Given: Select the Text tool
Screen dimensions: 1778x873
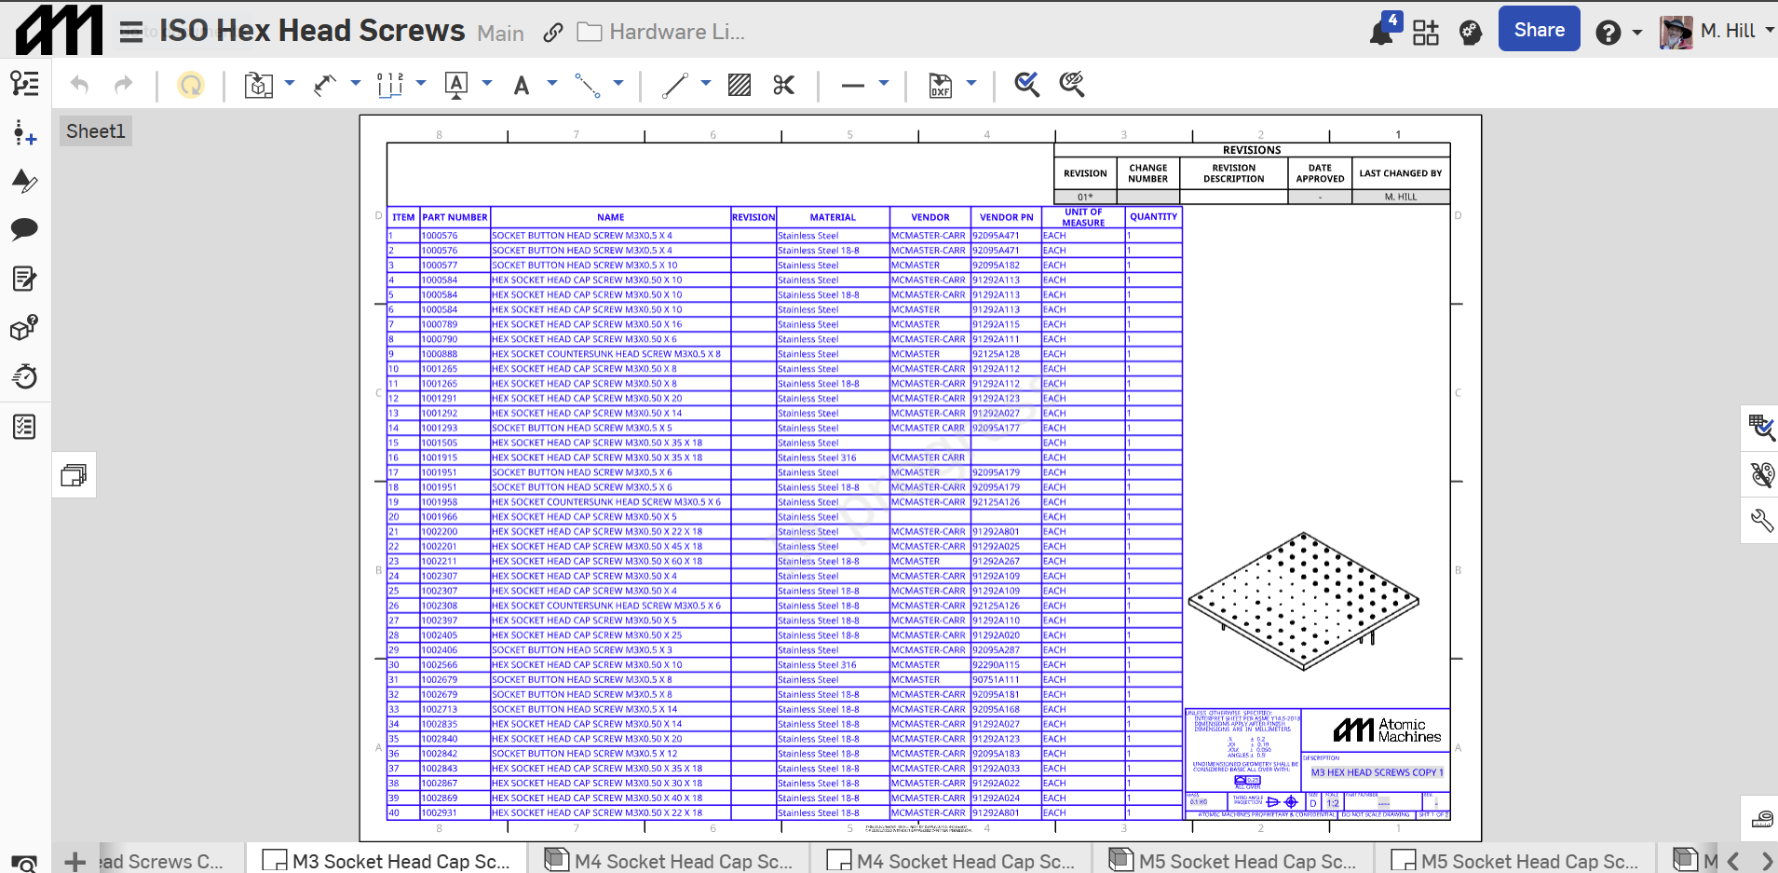Looking at the screenshot, I should pyautogui.click(x=522, y=86).
